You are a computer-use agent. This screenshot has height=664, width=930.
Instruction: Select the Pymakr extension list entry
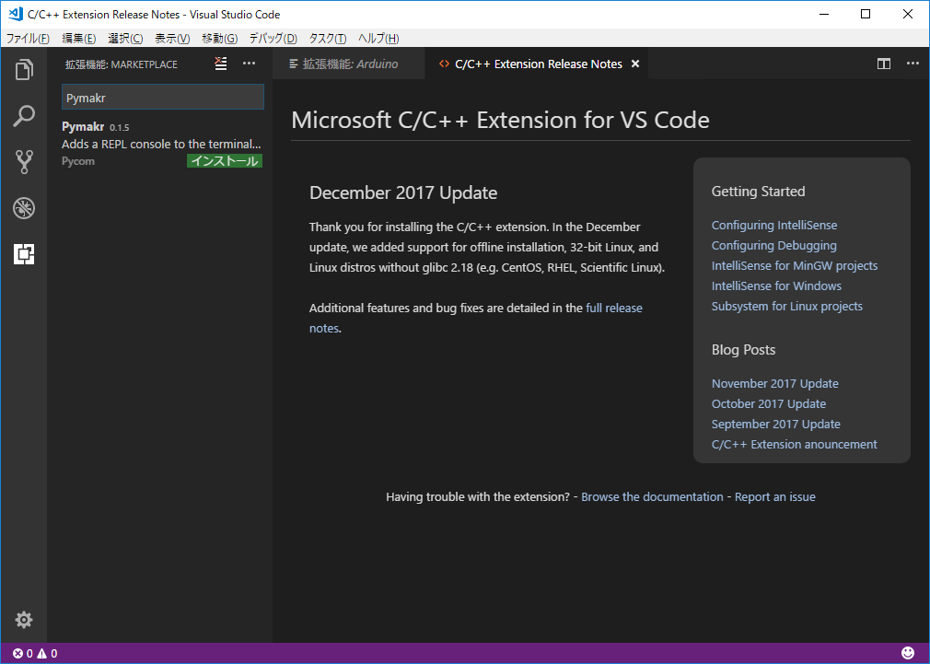[161, 144]
